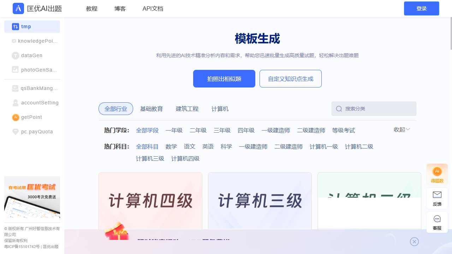452x254 pixels.
Task: Focus the 搜索分类 search field
Action: tap(378, 109)
